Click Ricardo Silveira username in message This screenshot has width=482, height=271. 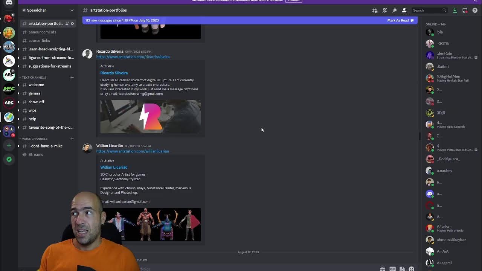(110, 51)
